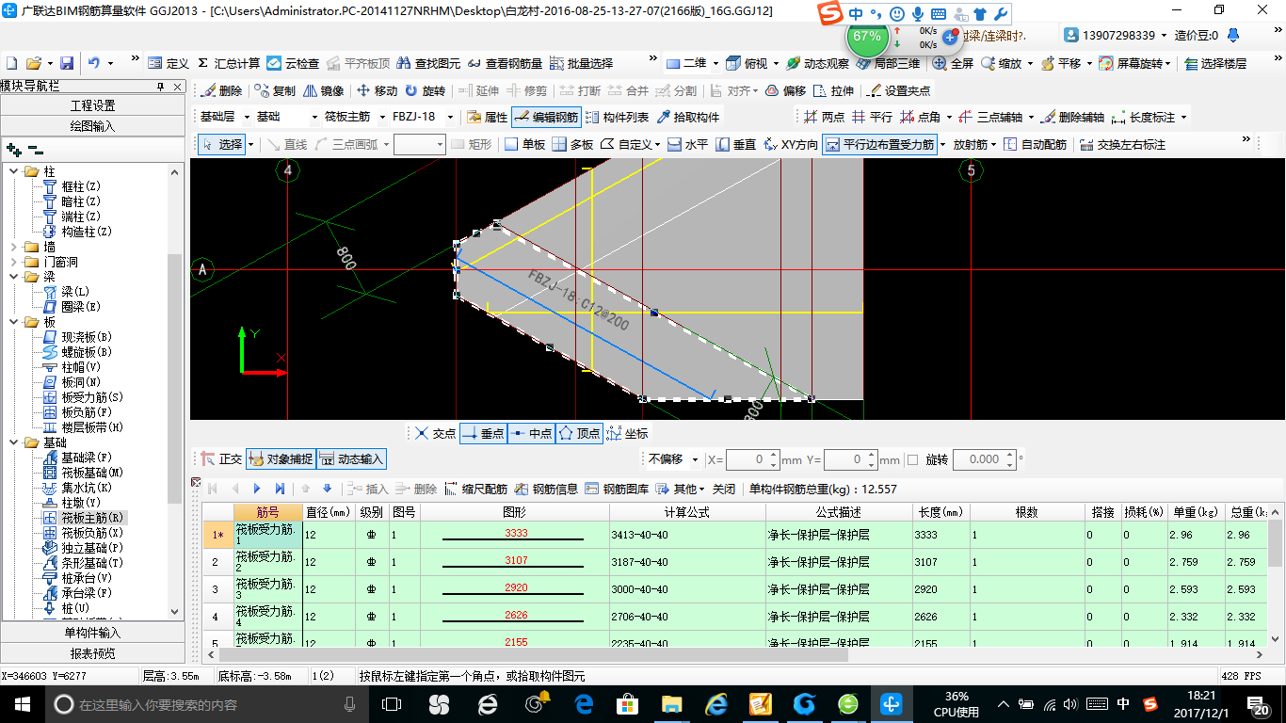
Task: Open 报表预览 navigation tab
Action: [93, 653]
